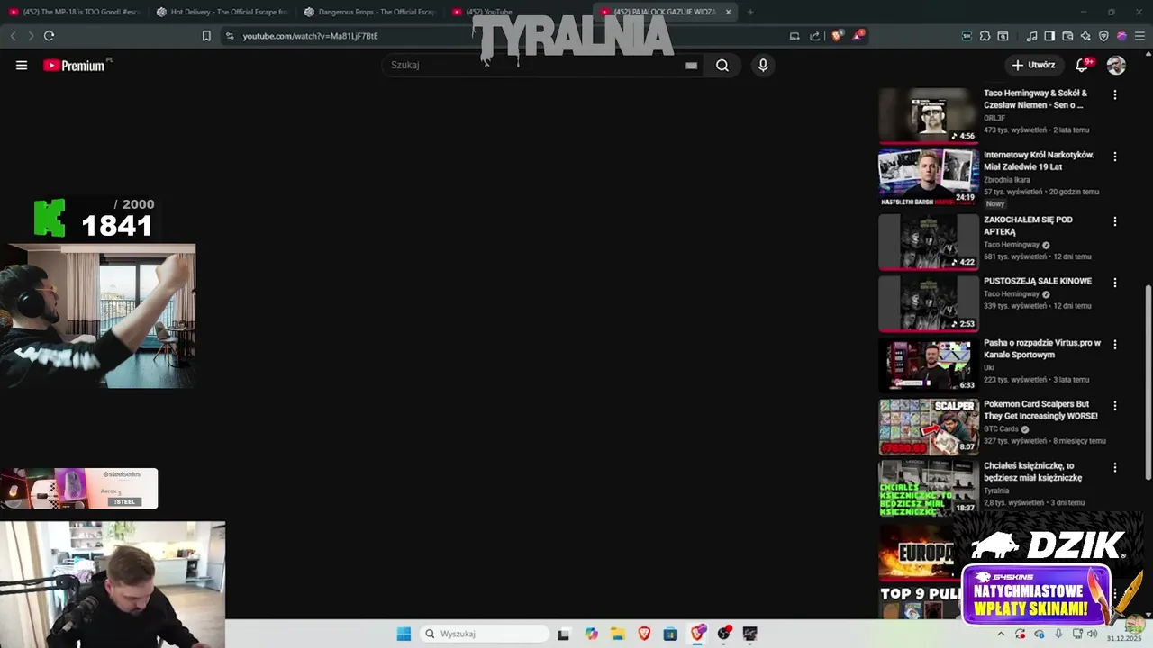Open the Internetowy Król Narkotyków thumbnail

(929, 176)
